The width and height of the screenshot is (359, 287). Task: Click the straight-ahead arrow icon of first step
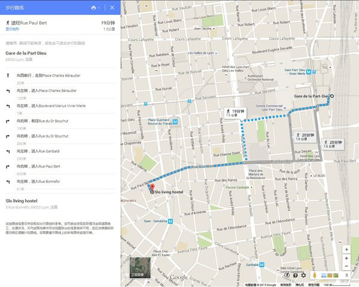(x=8, y=75)
